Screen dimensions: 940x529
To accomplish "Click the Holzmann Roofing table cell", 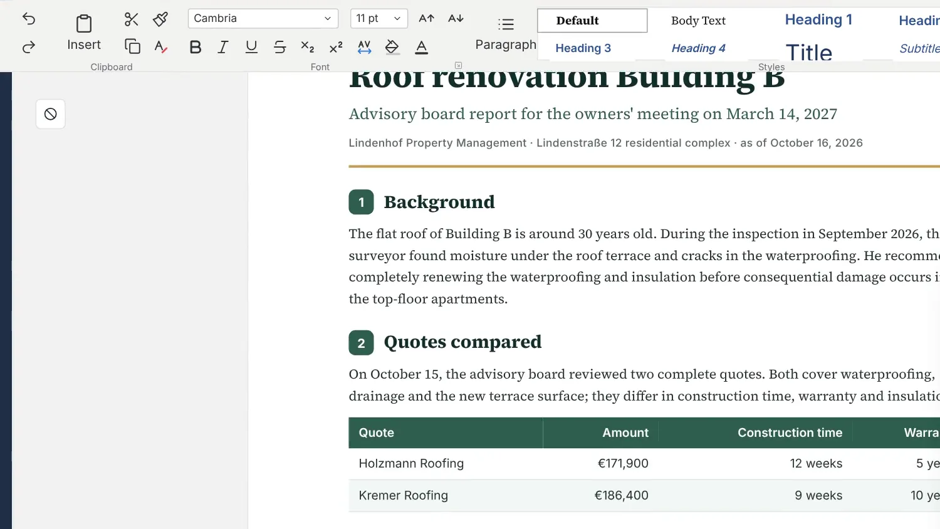I will click(446, 464).
